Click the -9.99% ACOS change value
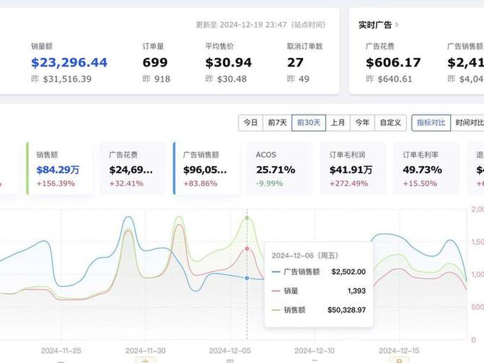This screenshot has width=484, height=363. pyautogui.click(x=269, y=184)
